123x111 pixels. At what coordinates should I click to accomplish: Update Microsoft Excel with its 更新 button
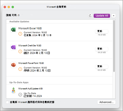[x=102, y=31]
